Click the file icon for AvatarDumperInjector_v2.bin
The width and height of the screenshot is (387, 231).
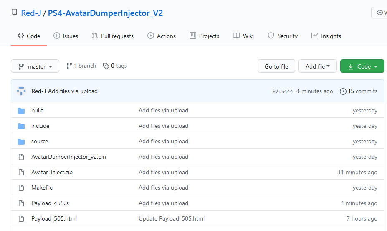21,157
